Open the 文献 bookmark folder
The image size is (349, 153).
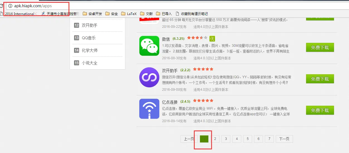pyautogui.click(x=147, y=14)
